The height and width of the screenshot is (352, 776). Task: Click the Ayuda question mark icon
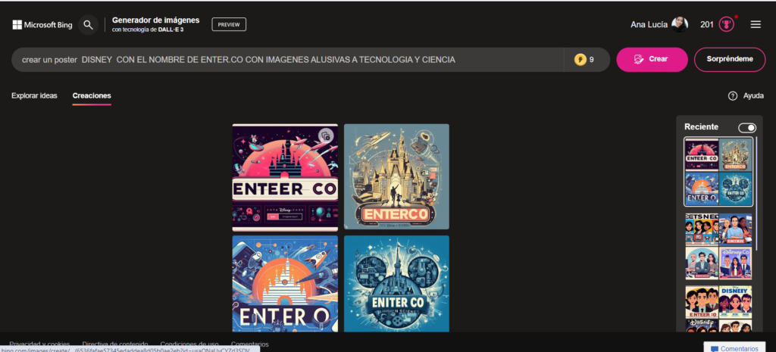(733, 96)
